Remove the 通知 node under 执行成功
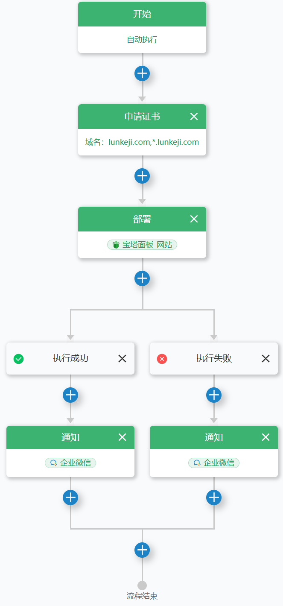Image resolution: width=283 pixels, height=606 pixels. tap(122, 437)
